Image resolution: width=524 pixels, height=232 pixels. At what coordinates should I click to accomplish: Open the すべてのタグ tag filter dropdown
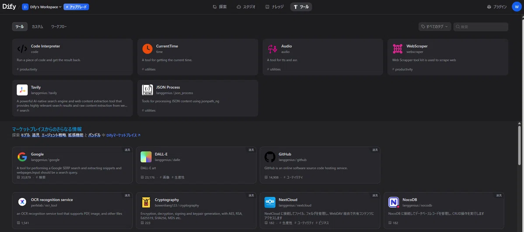pyautogui.click(x=434, y=27)
